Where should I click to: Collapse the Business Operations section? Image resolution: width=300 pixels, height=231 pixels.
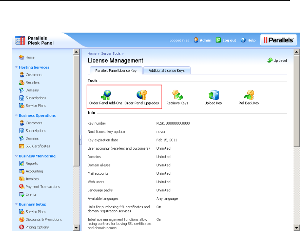click(16, 115)
